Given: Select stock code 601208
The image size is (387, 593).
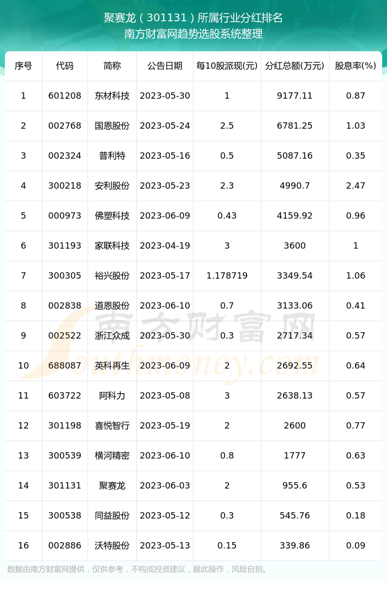Looking at the screenshot, I should click(x=65, y=96).
